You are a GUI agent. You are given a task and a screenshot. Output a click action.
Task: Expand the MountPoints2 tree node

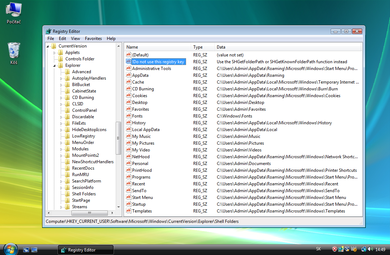coord(62,155)
